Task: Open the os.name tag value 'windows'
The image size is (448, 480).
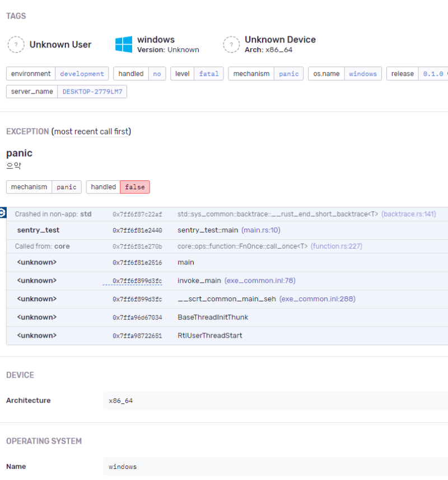Action: click(363, 74)
